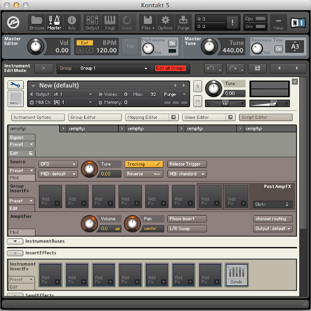
Task: Open the Output: default dropdown
Action: pyautogui.click(x=273, y=229)
